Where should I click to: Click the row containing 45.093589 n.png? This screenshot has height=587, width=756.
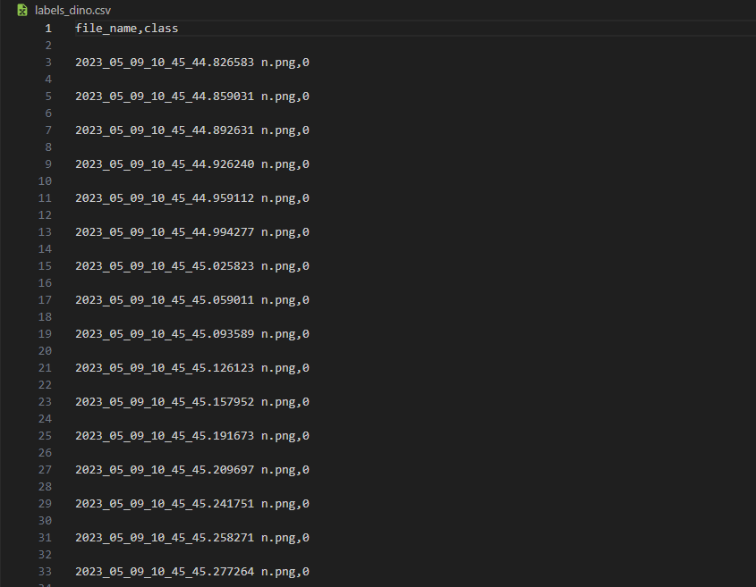192,334
